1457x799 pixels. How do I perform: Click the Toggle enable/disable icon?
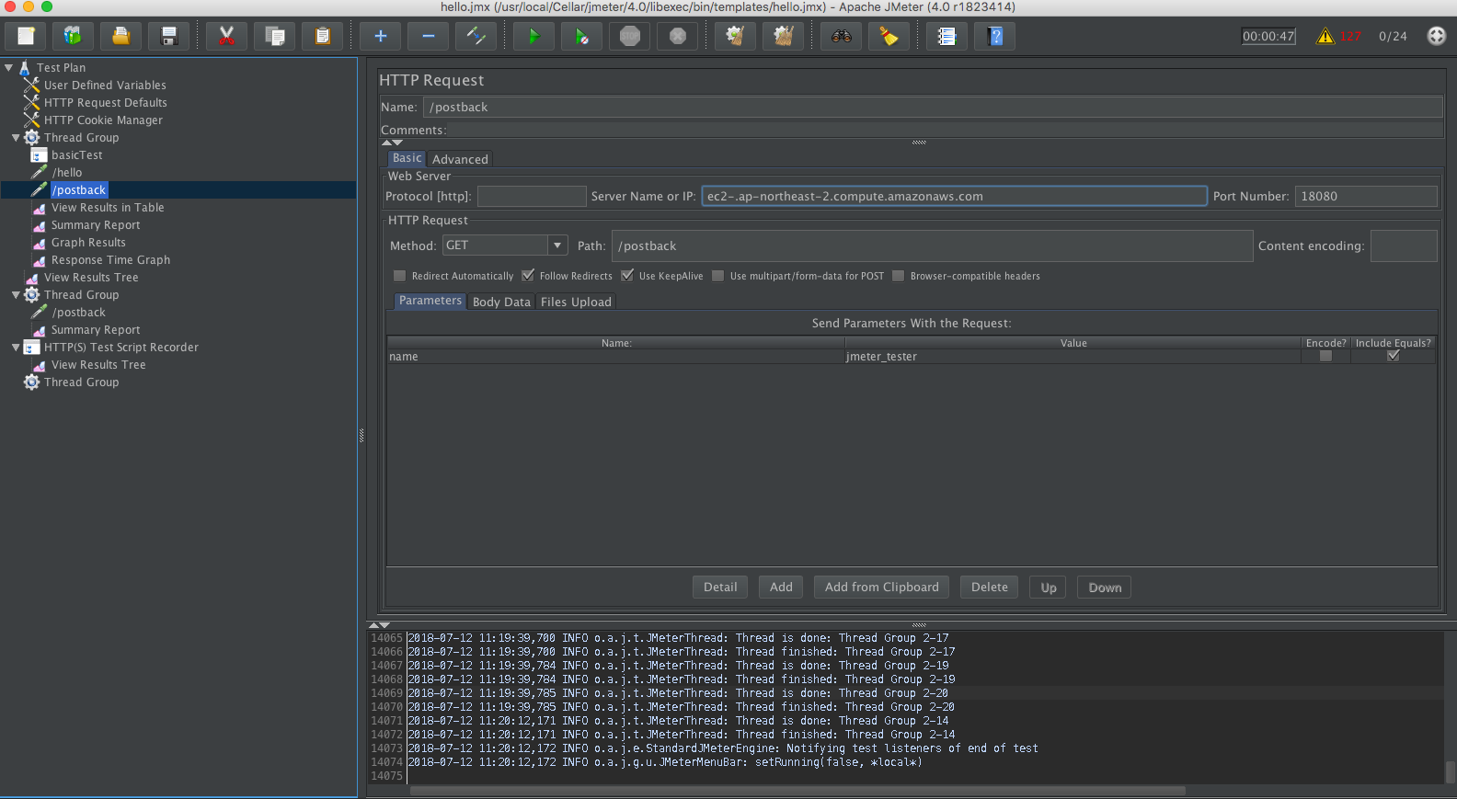[476, 37]
